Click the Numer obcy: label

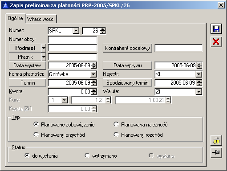point(22,39)
